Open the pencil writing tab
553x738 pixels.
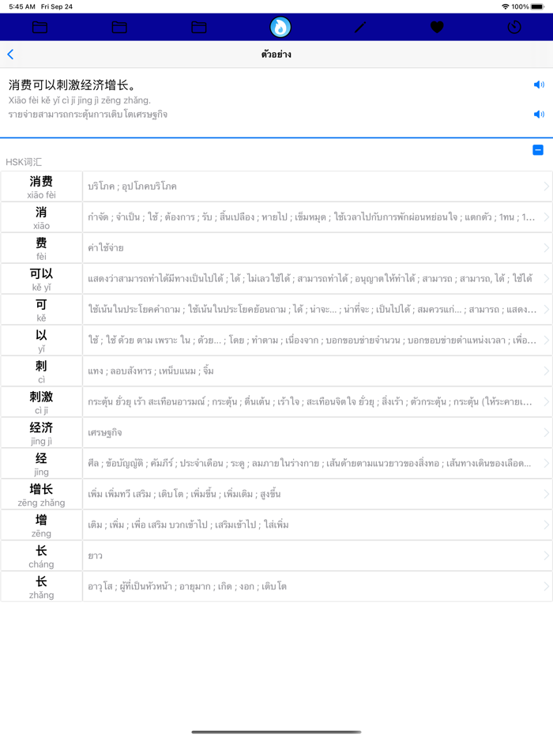pyautogui.click(x=360, y=28)
